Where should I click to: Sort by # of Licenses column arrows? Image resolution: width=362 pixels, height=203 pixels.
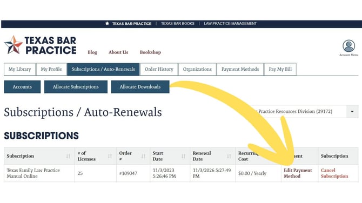tap(110, 156)
